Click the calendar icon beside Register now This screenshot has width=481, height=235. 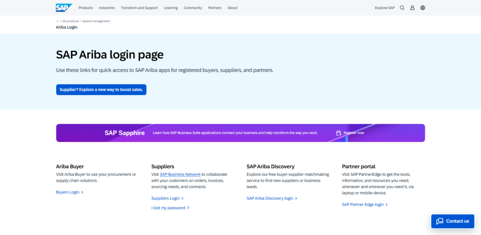[x=339, y=133]
